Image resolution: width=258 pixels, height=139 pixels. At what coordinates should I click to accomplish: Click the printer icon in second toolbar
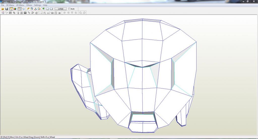point(59,13)
